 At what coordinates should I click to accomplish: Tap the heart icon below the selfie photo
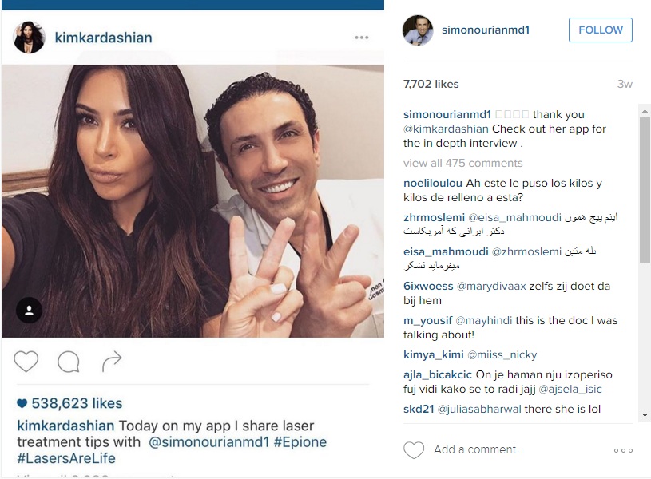(x=26, y=361)
